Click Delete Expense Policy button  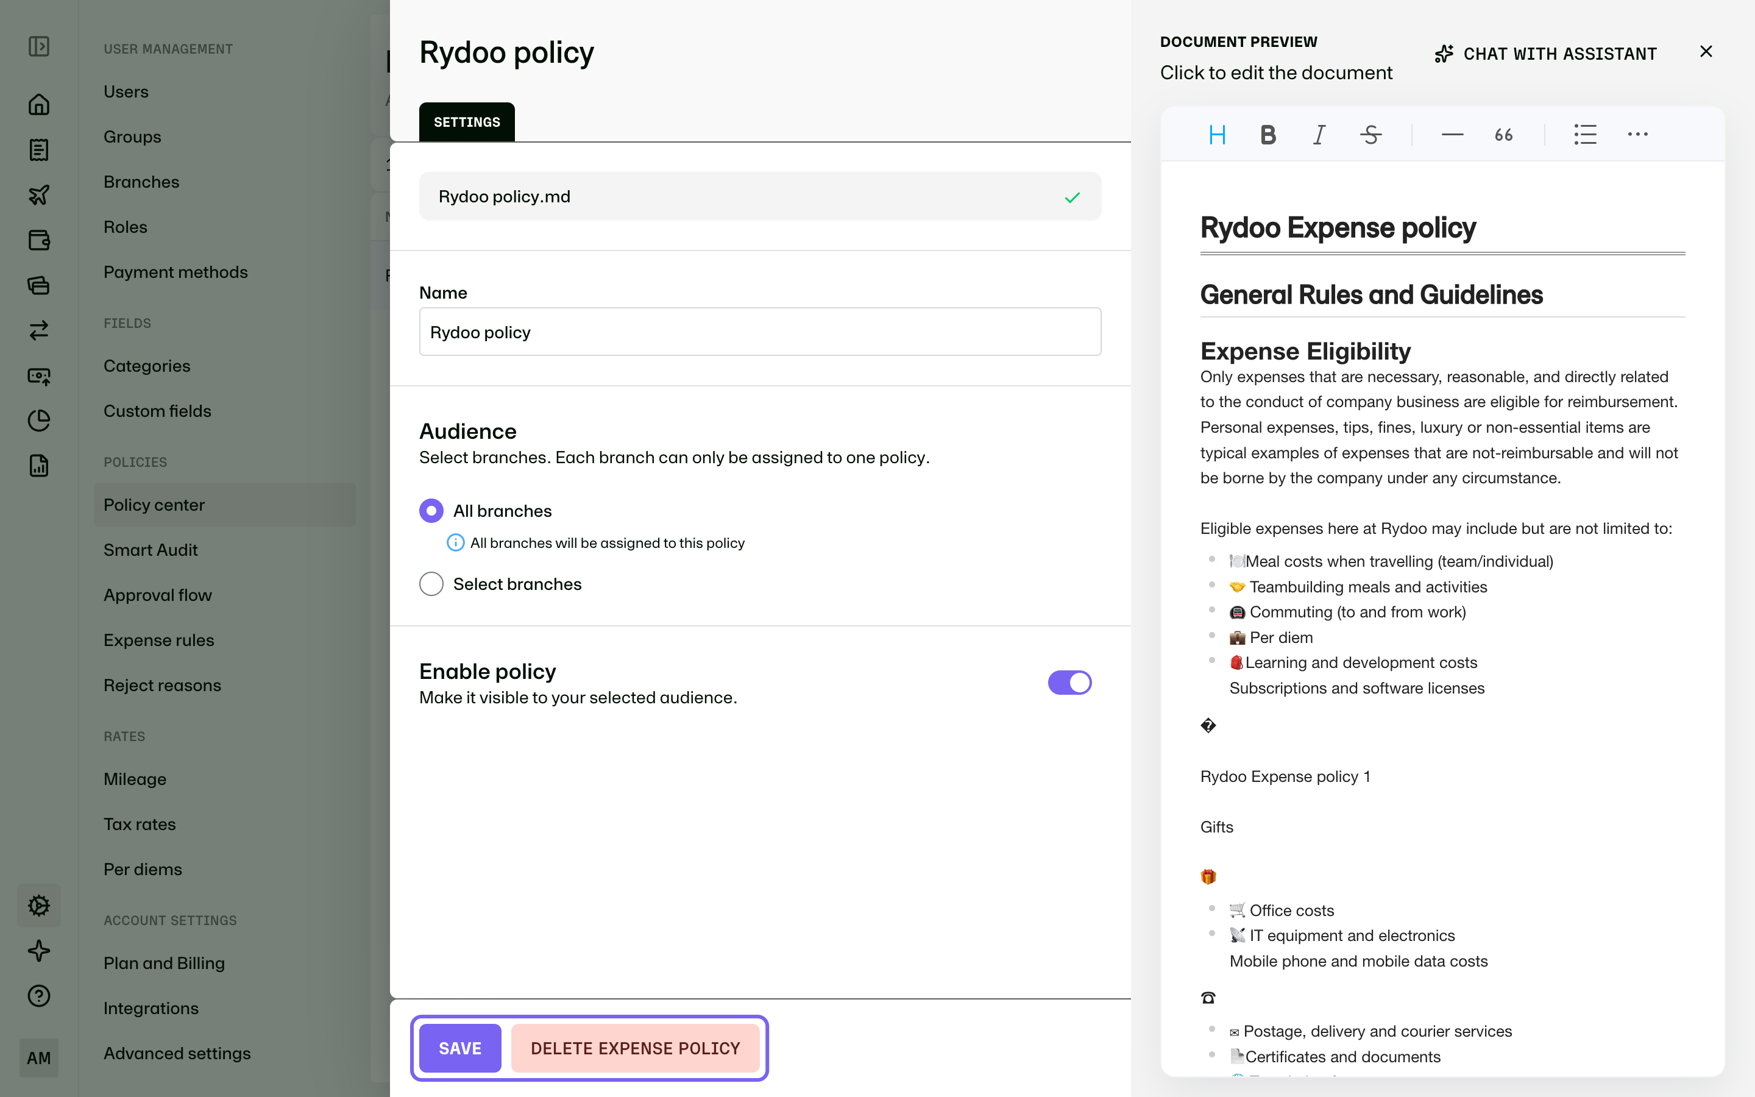pos(636,1048)
